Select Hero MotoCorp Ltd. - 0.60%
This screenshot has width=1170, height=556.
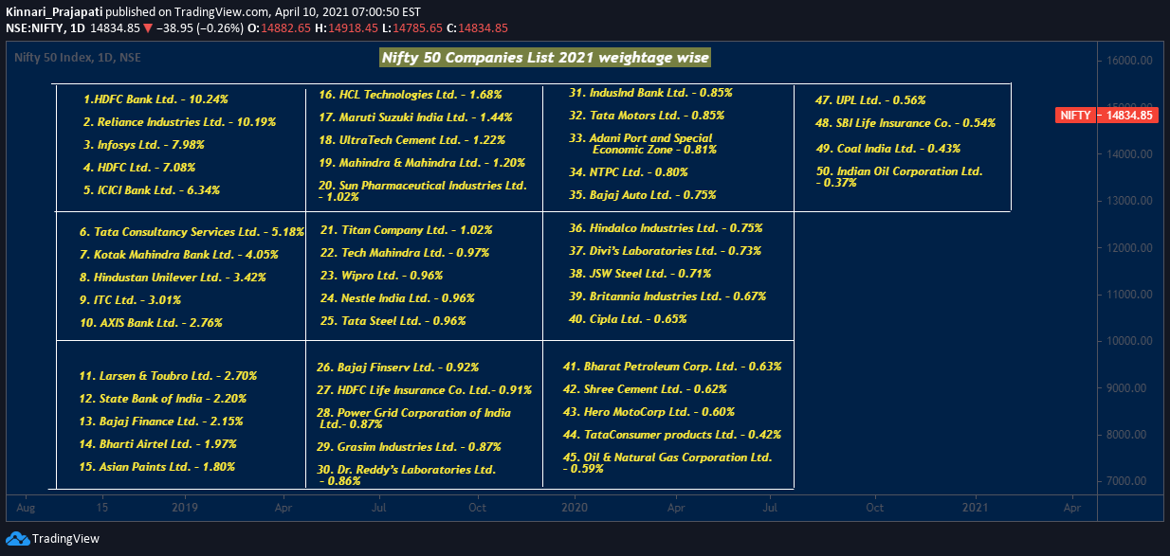point(649,412)
